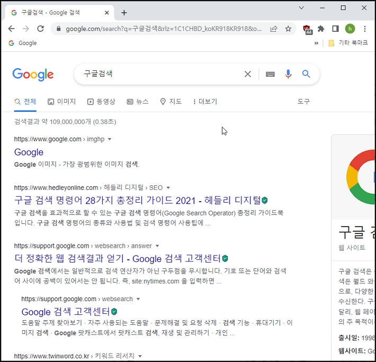376x362 pixels.
Task: Switch to the '동영상' tab
Action: pos(101,102)
